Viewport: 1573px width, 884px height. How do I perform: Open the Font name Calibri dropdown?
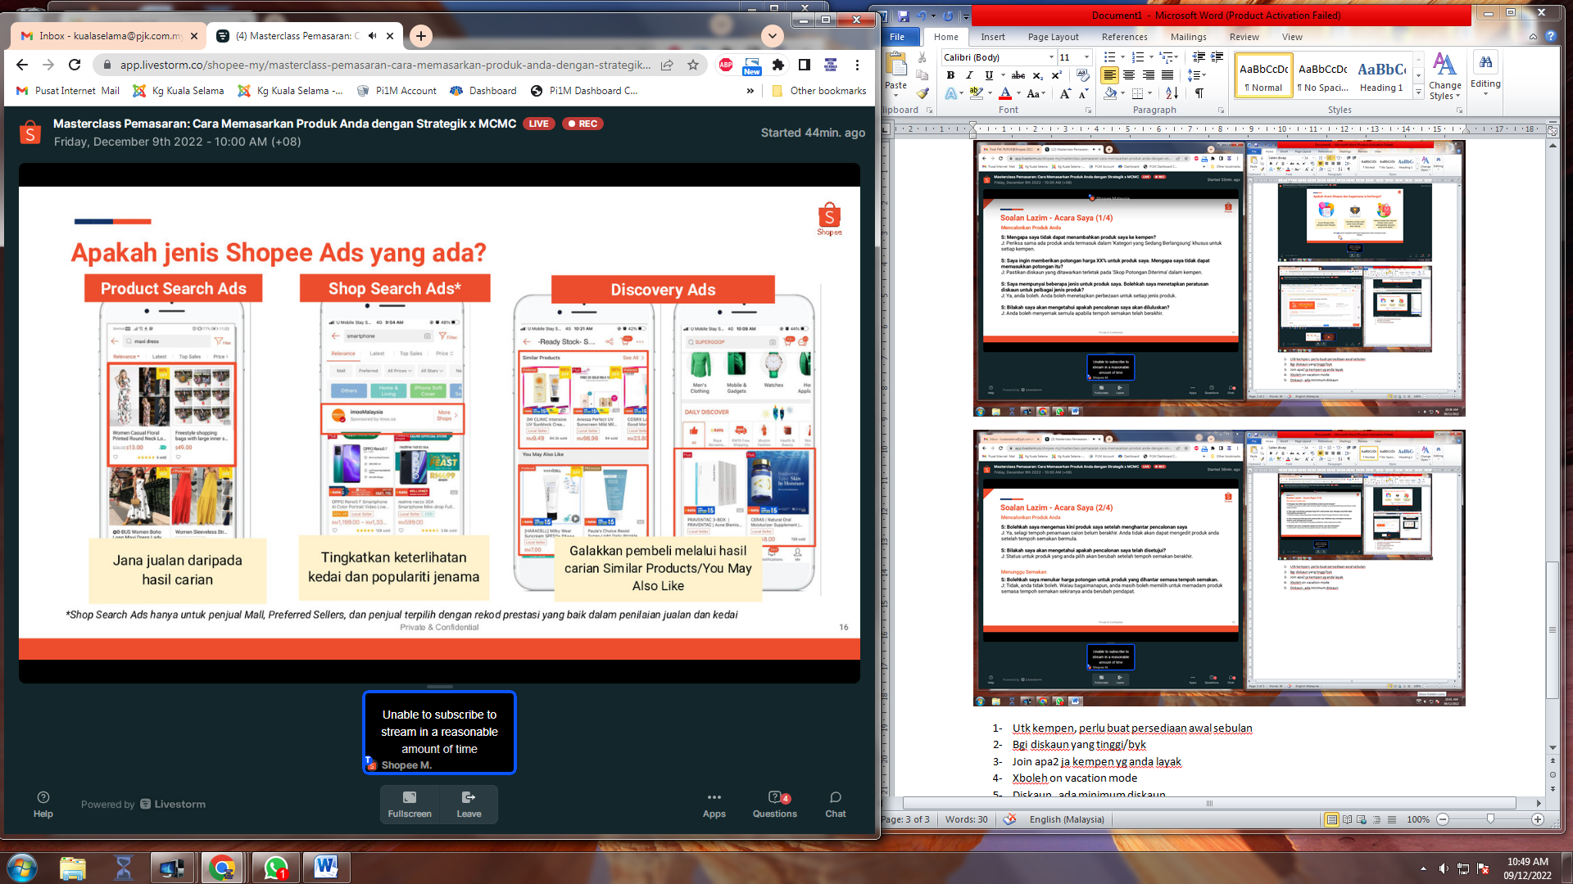[1052, 57]
